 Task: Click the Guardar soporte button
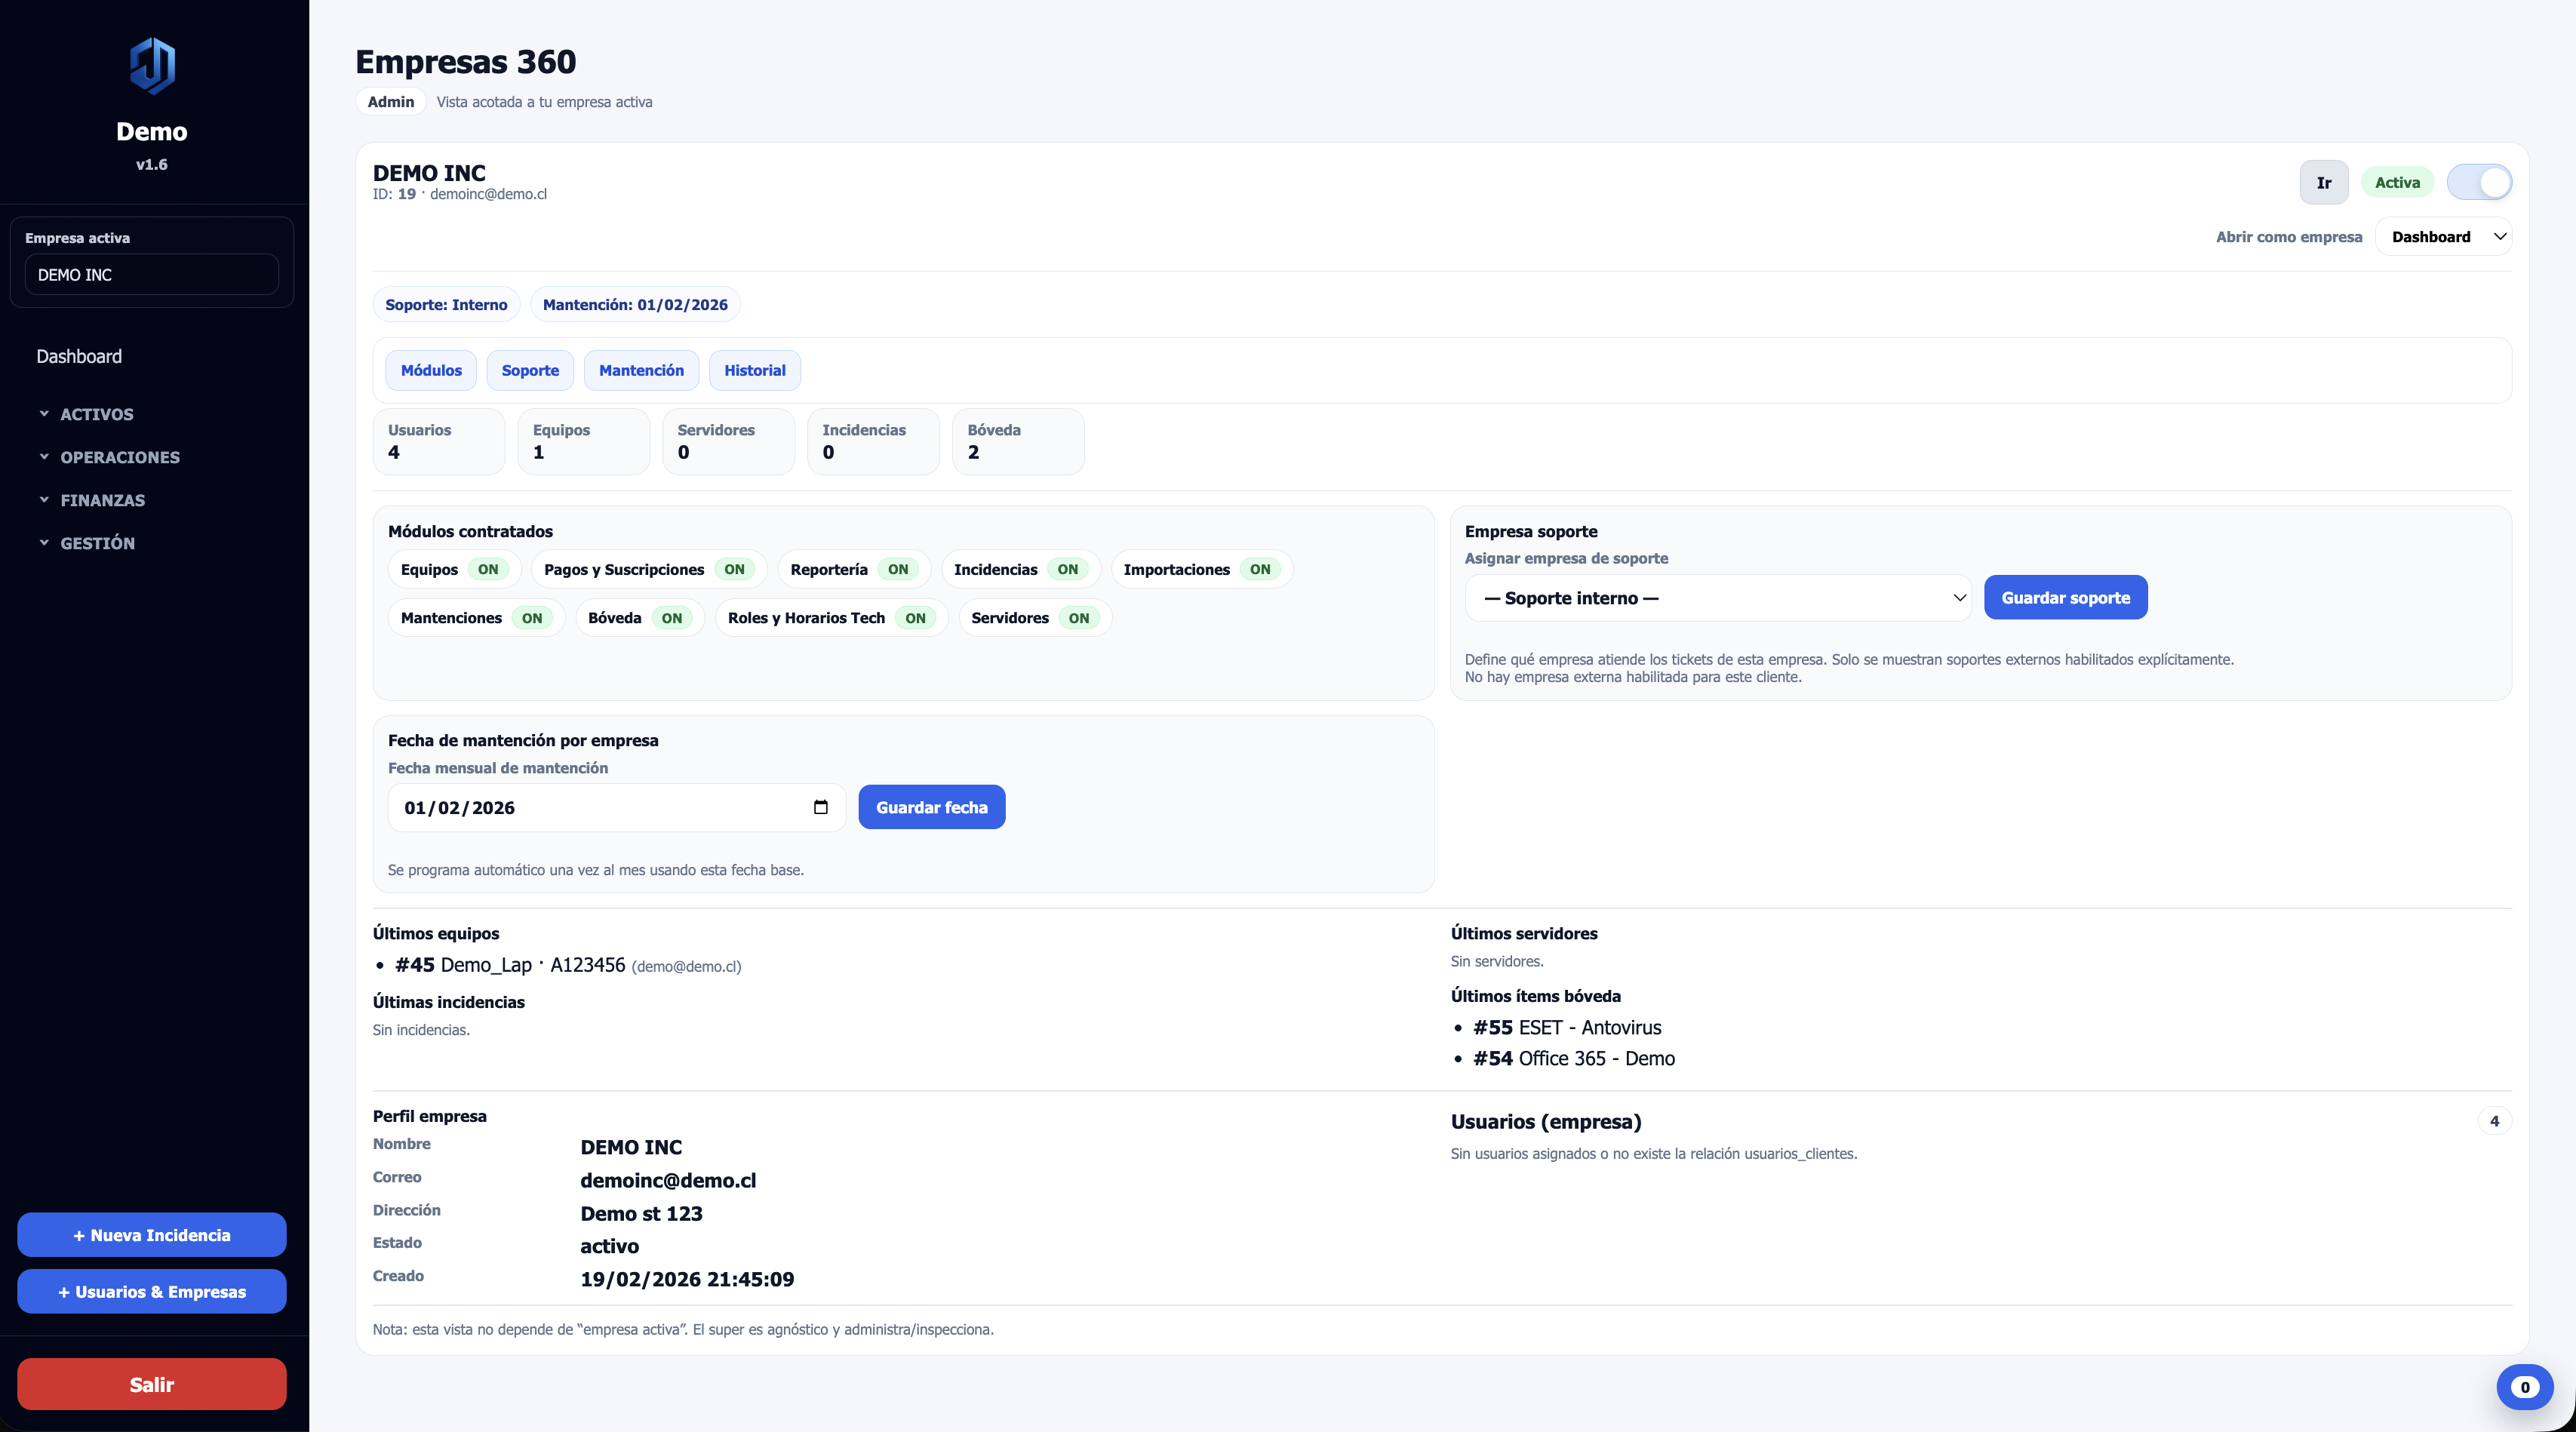click(x=2065, y=598)
